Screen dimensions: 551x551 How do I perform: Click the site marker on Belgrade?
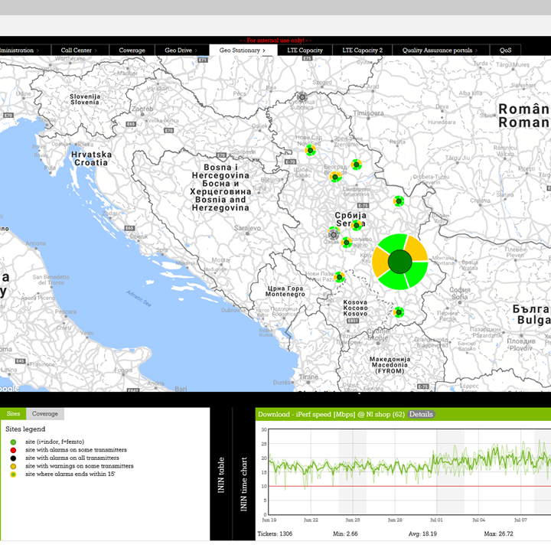click(x=335, y=177)
